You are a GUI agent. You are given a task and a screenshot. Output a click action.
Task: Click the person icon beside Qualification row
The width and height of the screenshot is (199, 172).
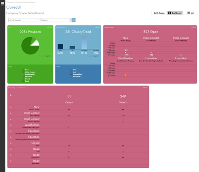point(10,125)
